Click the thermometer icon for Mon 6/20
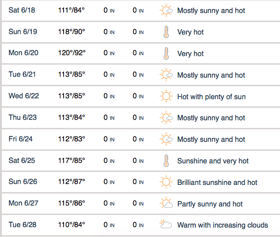Screen dimensions: 280x237 (x=166, y=53)
